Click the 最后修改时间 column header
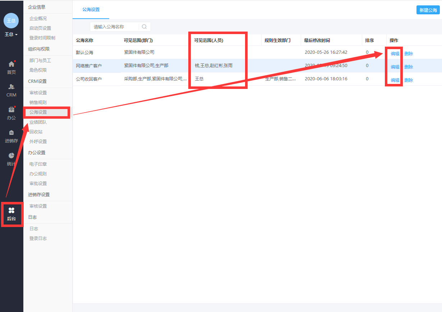The image size is (442, 312). click(317, 40)
